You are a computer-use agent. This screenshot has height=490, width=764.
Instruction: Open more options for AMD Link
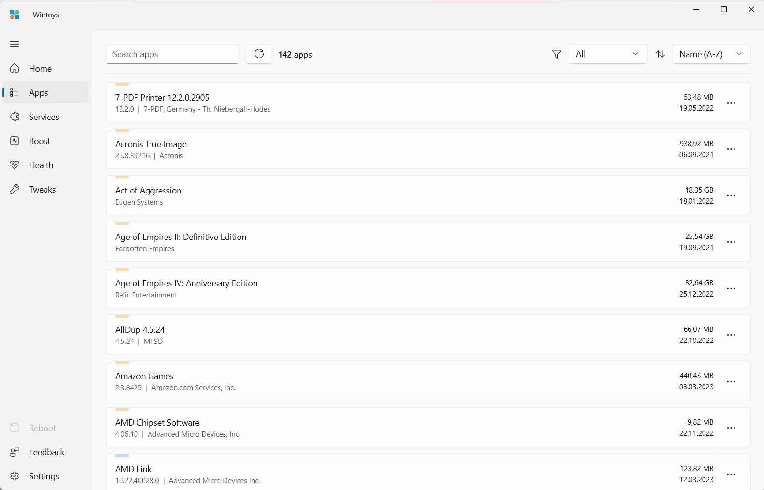(731, 474)
